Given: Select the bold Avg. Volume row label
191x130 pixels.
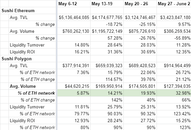Looking at the screenshot, I should [23, 86].
